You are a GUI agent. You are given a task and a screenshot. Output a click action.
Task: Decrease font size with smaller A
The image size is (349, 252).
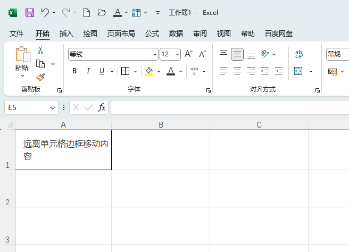[x=203, y=54]
